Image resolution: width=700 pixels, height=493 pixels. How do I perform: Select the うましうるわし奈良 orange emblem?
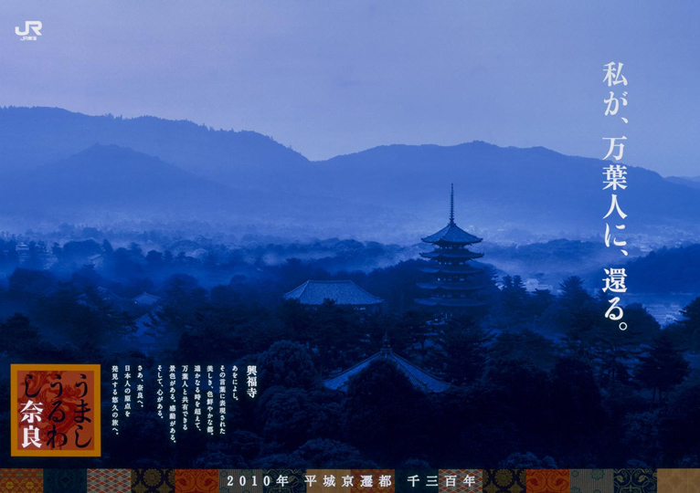pos(56,410)
